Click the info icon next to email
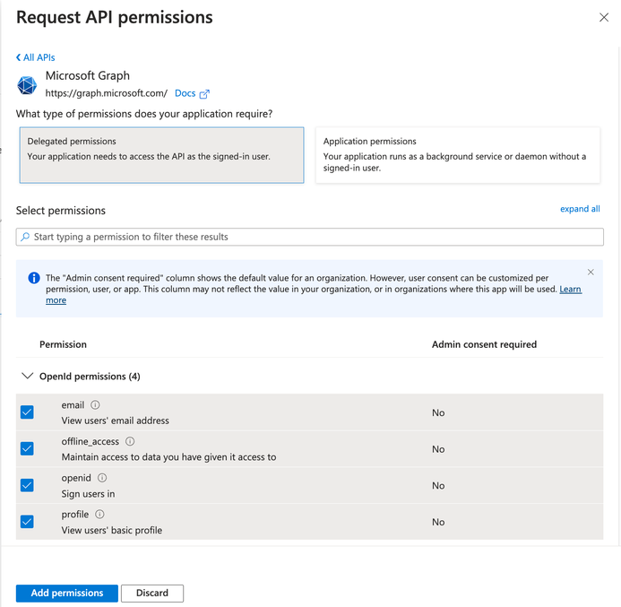The height and width of the screenshot is (607, 621). pyautogui.click(x=96, y=405)
